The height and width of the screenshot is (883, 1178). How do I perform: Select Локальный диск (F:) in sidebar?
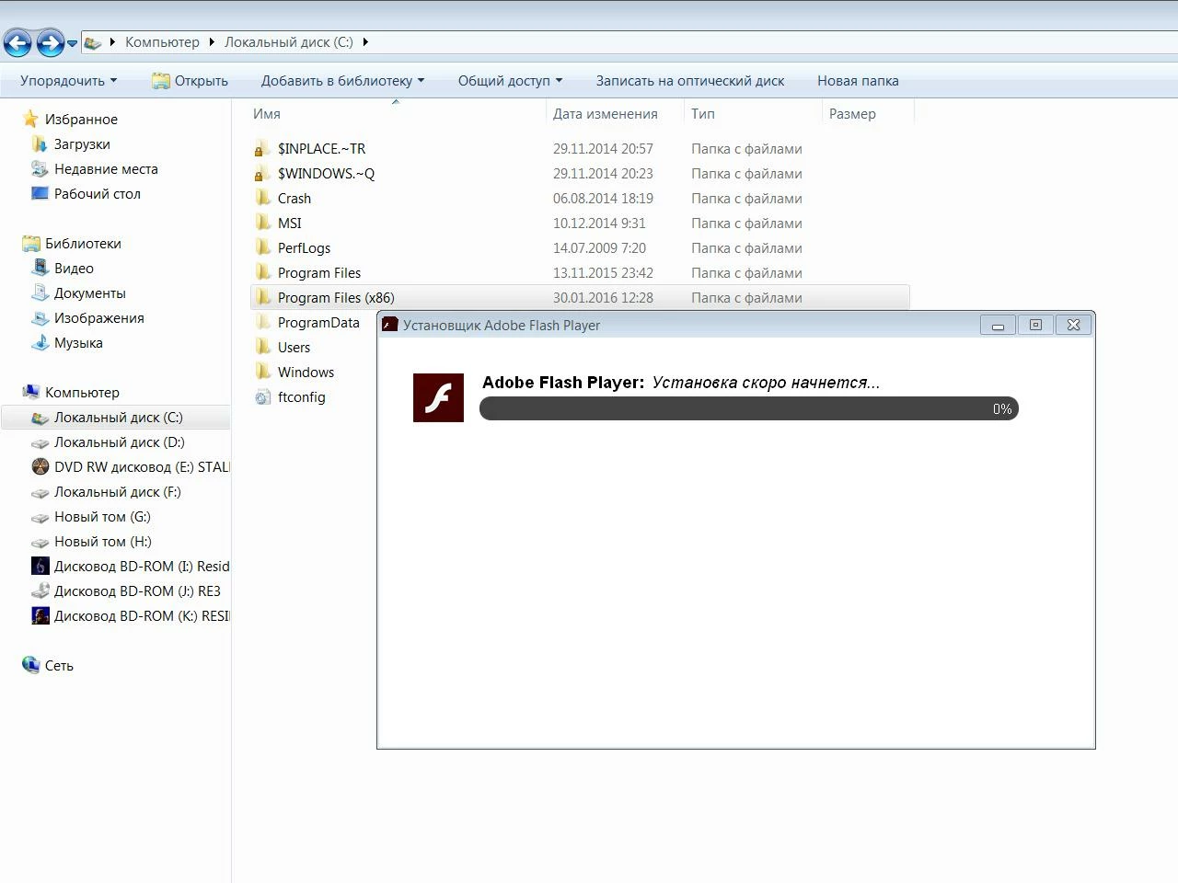coord(116,492)
